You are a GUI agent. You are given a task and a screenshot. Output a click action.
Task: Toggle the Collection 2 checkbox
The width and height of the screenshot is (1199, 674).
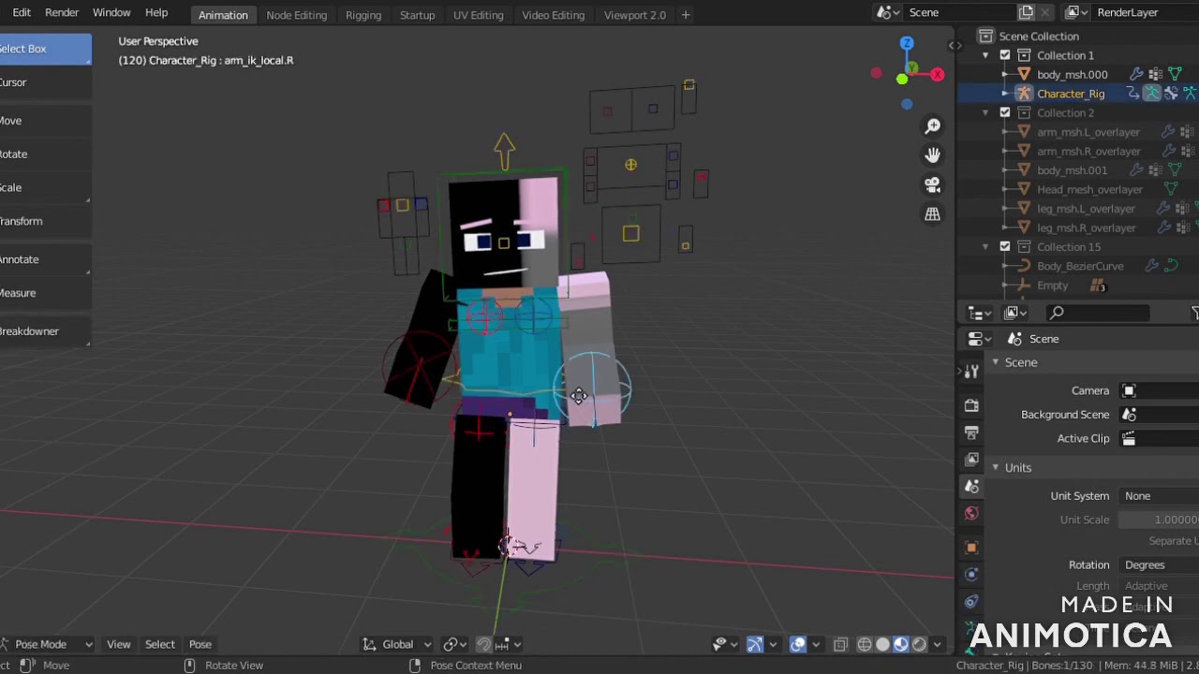(x=1005, y=112)
